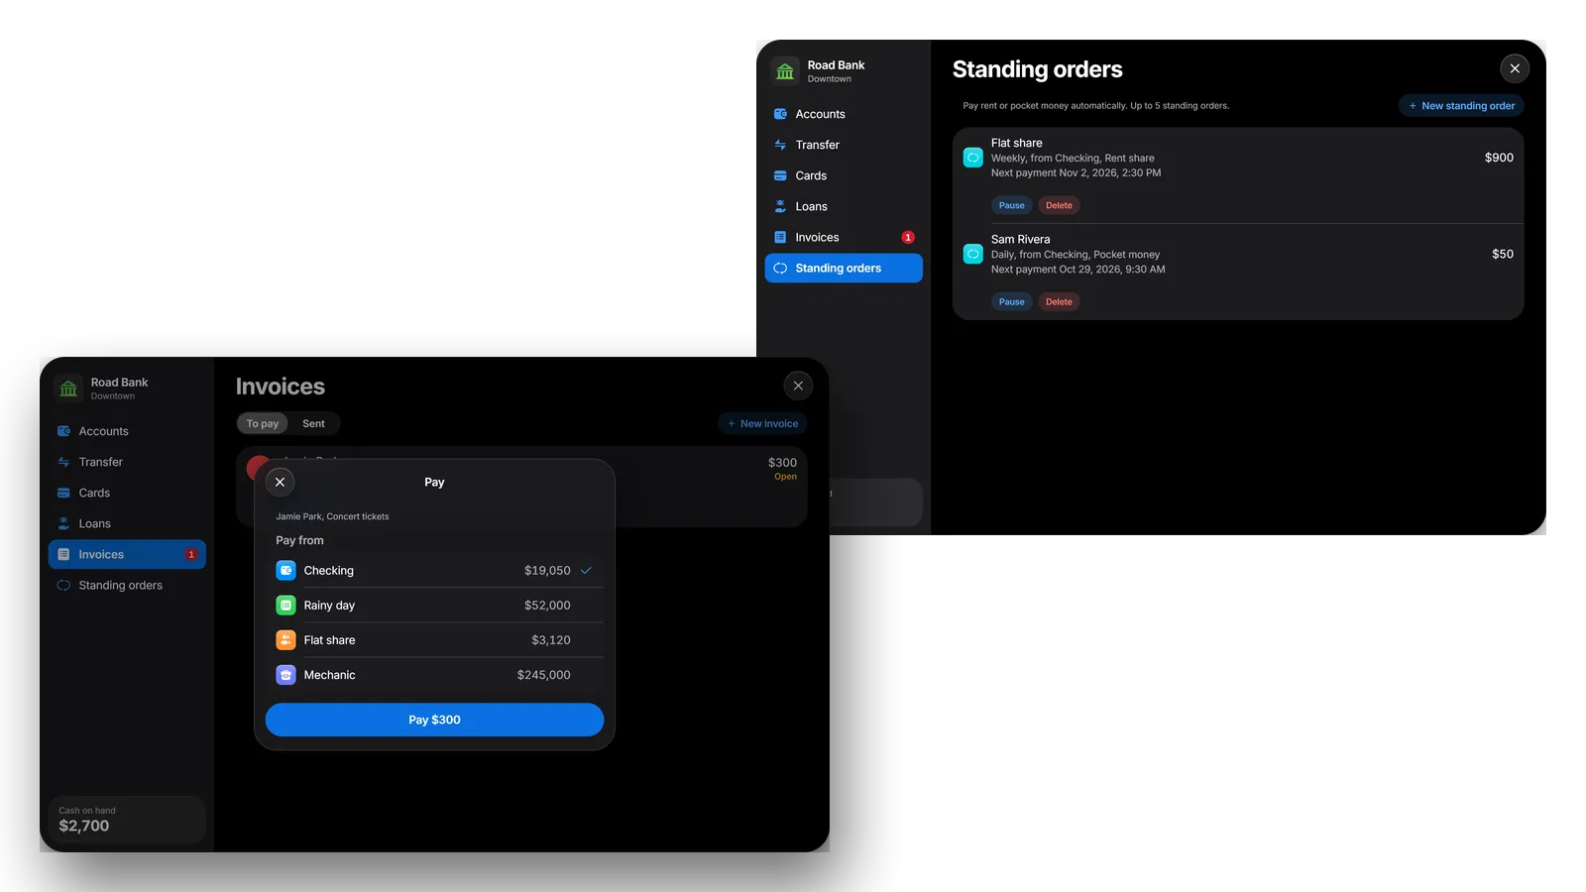Click the Sam Rivera standing order icon
1586x892 pixels.
coord(973,254)
